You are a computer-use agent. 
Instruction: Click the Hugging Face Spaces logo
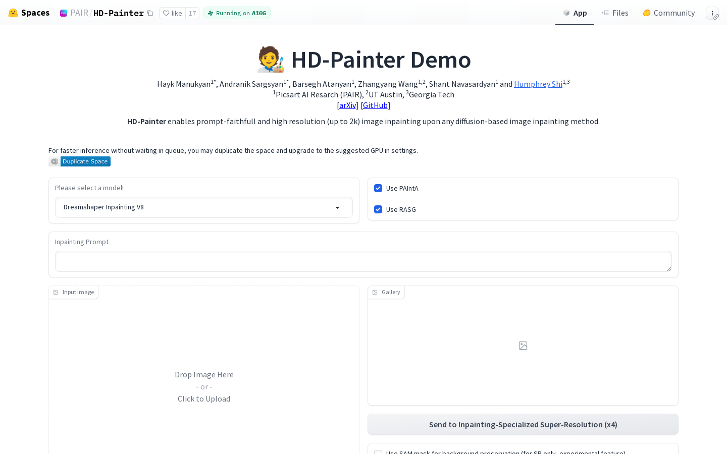tap(29, 13)
